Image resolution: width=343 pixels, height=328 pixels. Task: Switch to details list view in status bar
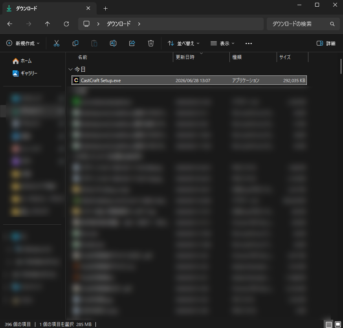click(328, 324)
